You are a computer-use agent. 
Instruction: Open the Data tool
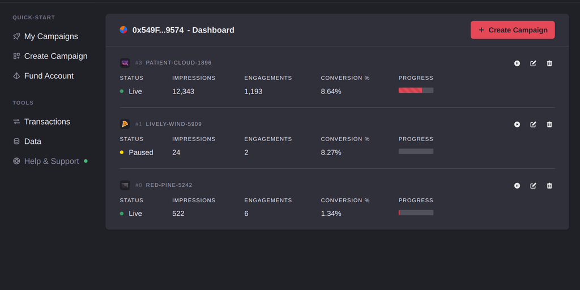point(33,142)
